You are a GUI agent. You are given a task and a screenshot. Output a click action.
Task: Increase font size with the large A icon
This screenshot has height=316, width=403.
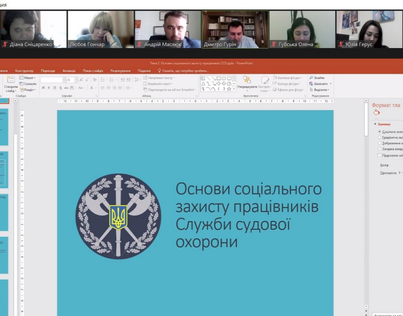point(81,80)
